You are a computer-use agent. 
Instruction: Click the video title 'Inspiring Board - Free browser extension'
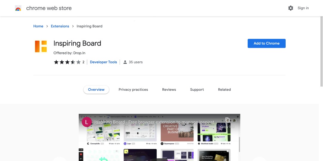(x=156, y=122)
